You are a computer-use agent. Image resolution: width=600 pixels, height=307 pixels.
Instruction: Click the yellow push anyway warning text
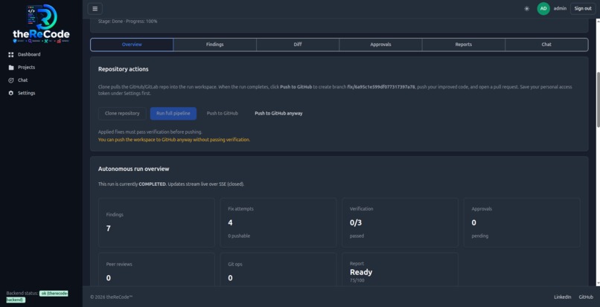pos(174,140)
